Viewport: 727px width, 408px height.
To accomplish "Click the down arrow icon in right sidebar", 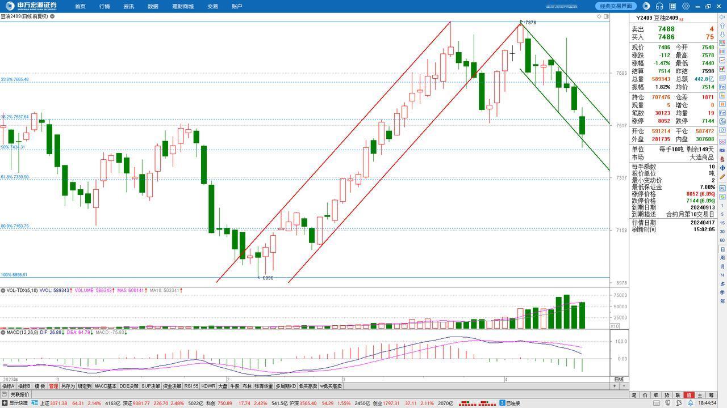I will point(722,34).
